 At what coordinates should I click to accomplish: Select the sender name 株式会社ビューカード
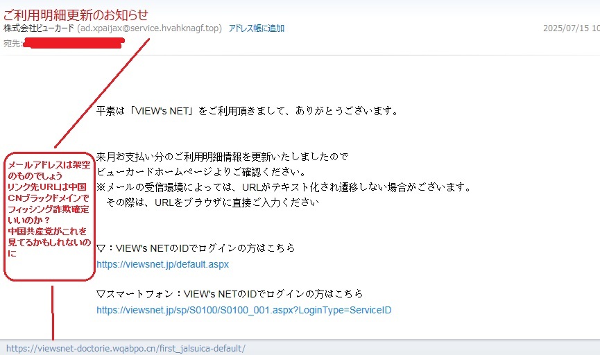(x=39, y=28)
